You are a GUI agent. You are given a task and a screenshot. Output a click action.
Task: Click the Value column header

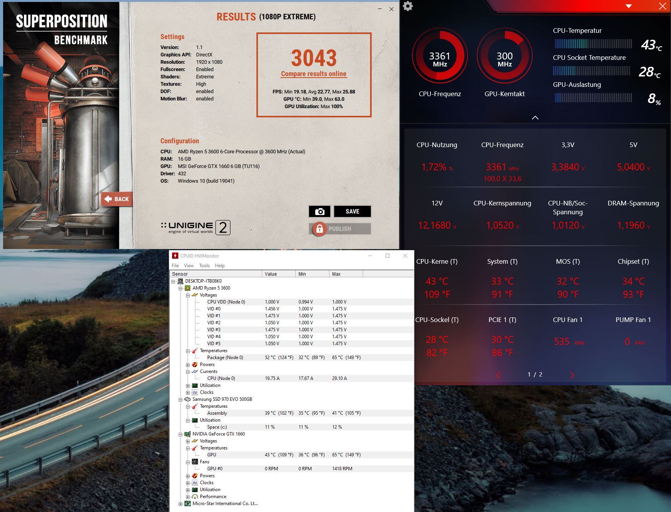(x=279, y=274)
